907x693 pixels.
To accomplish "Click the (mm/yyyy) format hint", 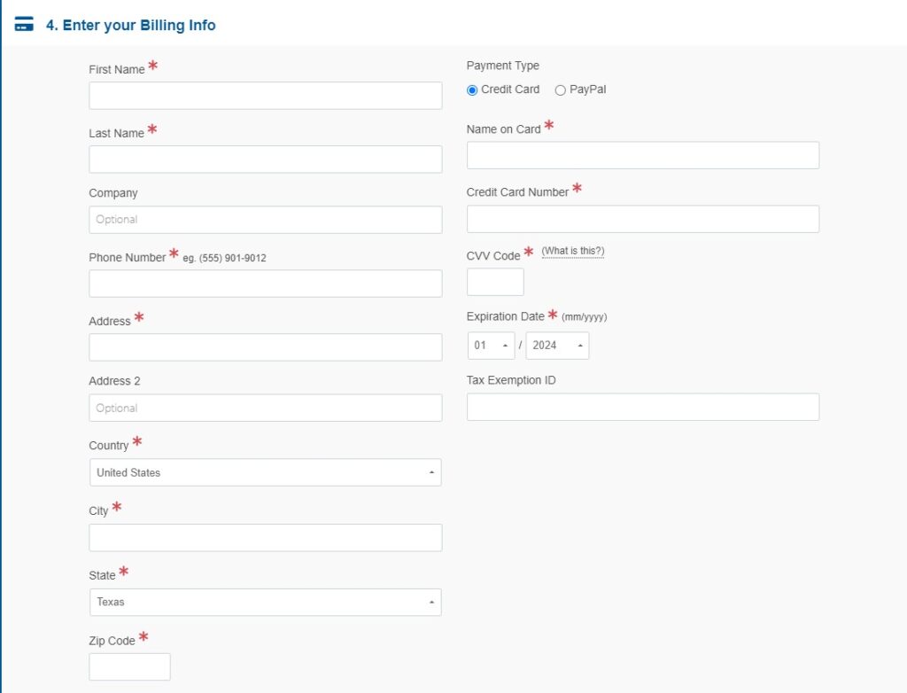I will point(585,316).
